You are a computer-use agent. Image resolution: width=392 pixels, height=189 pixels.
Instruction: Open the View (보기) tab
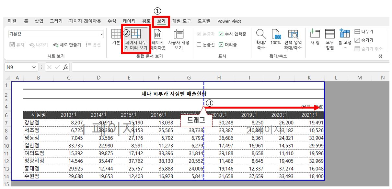tap(161, 22)
